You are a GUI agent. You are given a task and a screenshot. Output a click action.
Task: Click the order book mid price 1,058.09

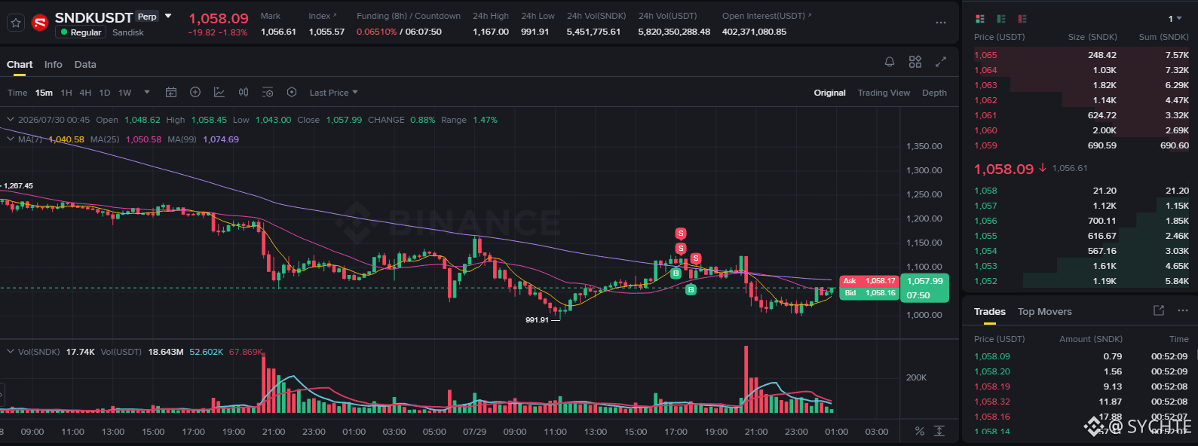click(x=1003, y=169)
